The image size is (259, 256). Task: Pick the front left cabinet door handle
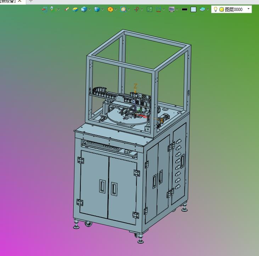click(102, 186)
